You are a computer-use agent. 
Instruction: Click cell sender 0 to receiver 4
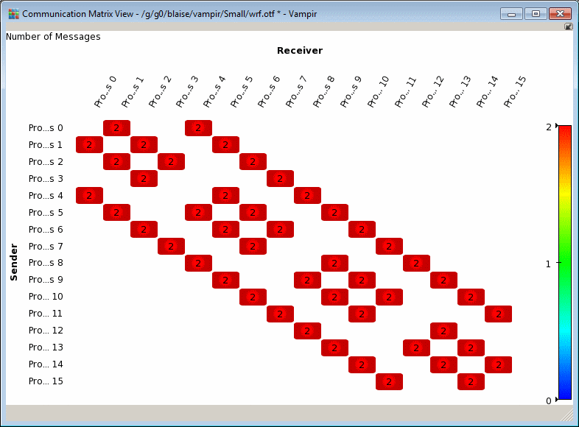coord(198,128)
